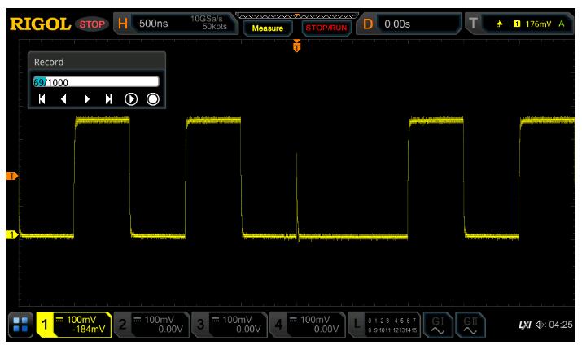Open the logic analyzer L digital channels
This screenshot has height=345, width=582.
(x=387, y=325)
